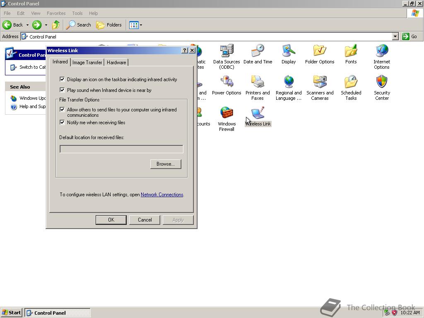Click the Windows flag logo throbber

pos(415,13)
